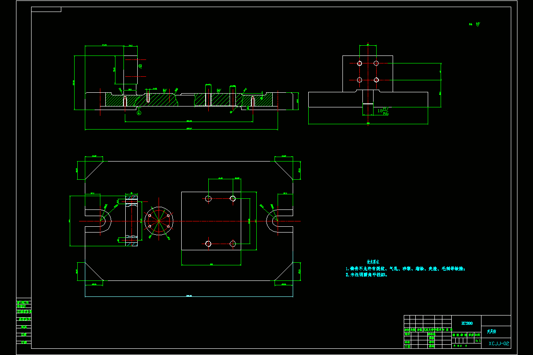Select technical note line 1 about casting defects
The image size is (533, 355).
(x=406, y=268)
